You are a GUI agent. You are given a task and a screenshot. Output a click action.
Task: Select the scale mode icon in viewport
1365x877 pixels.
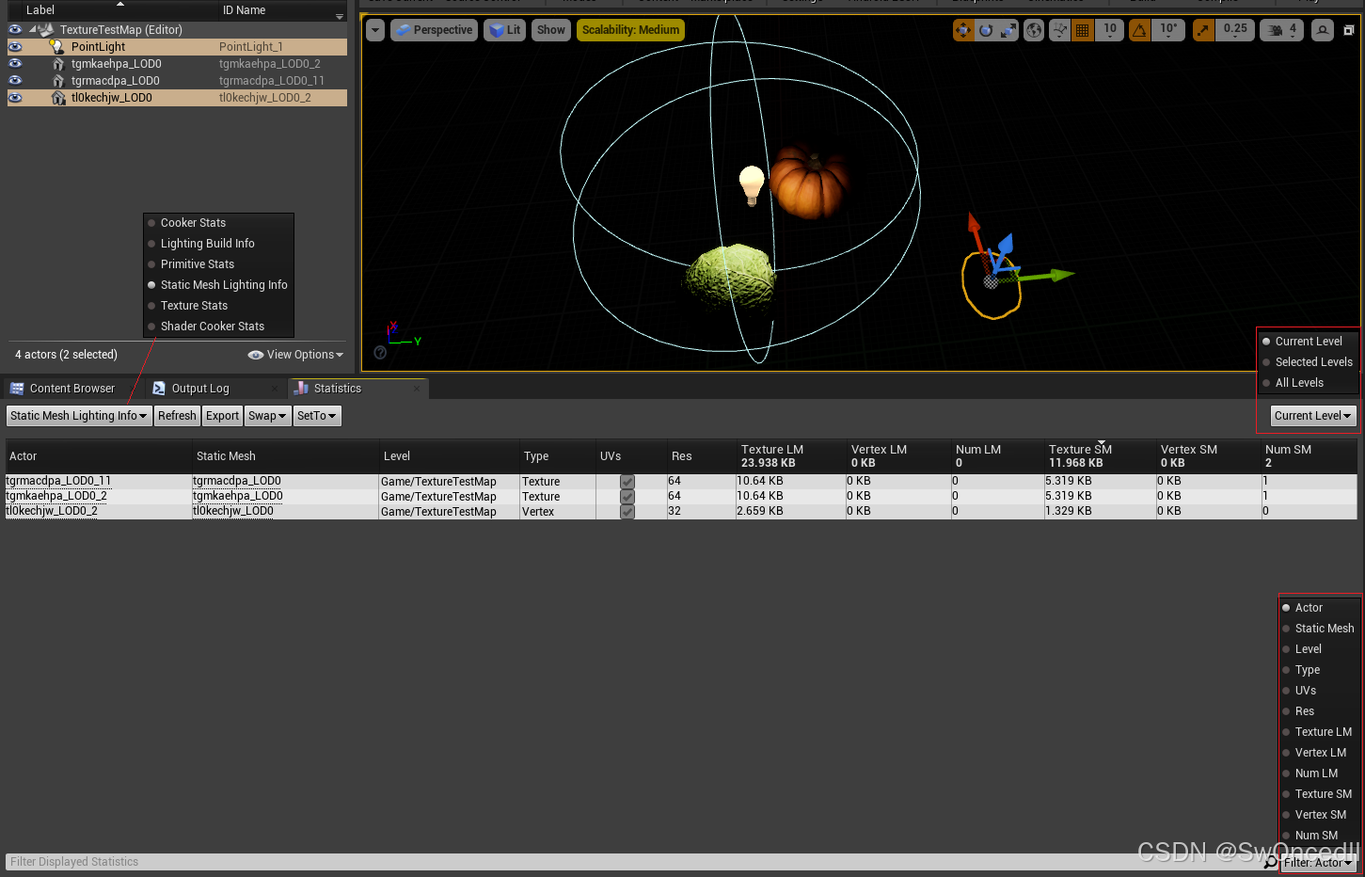point(1008,30)
